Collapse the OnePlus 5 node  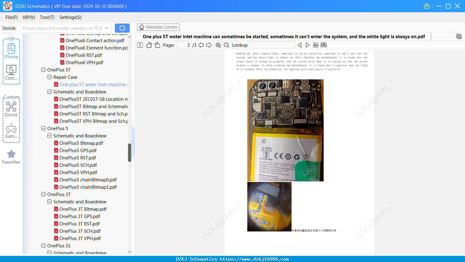(x=43, y=128)
